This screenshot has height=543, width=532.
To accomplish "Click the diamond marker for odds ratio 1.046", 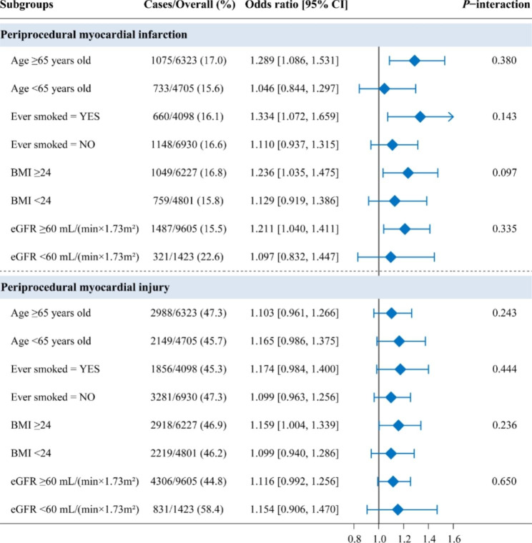I will pyautogui.click(x=384, y=89).
